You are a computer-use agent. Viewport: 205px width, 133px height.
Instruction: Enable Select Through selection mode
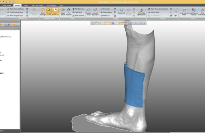click(43, 12)
